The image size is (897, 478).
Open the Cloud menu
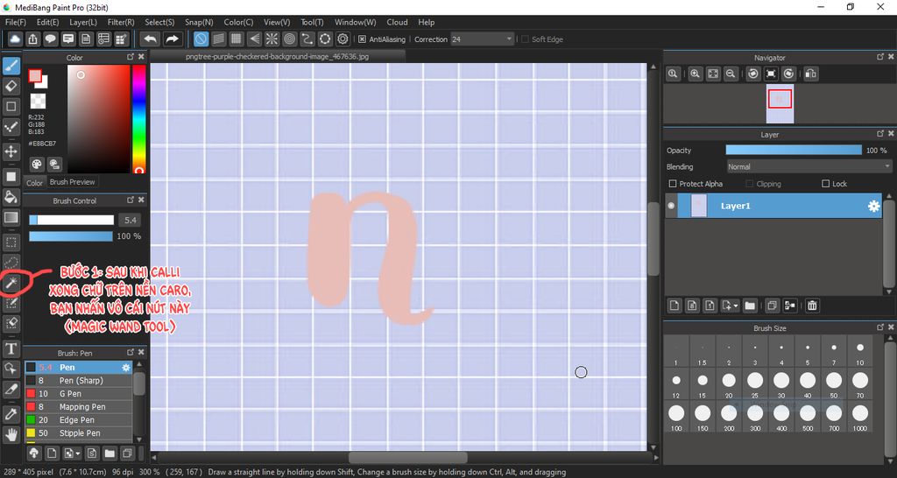pyautogui.click(x=397, y=22)
